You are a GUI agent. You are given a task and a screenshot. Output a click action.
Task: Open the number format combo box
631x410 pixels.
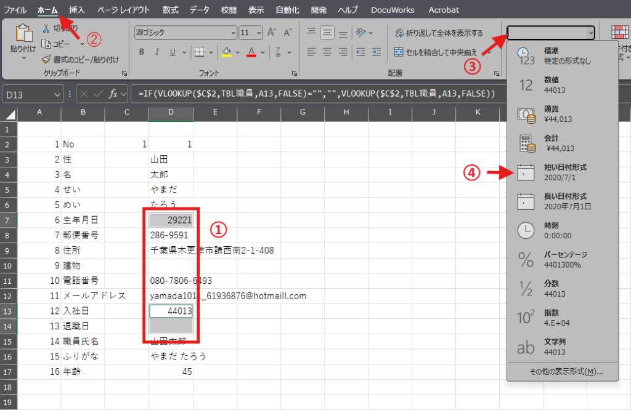550,33
